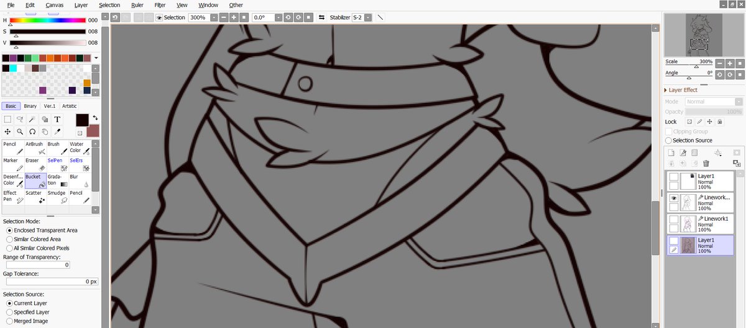Open the Canvas menu
746x328 pixels.
54,5
